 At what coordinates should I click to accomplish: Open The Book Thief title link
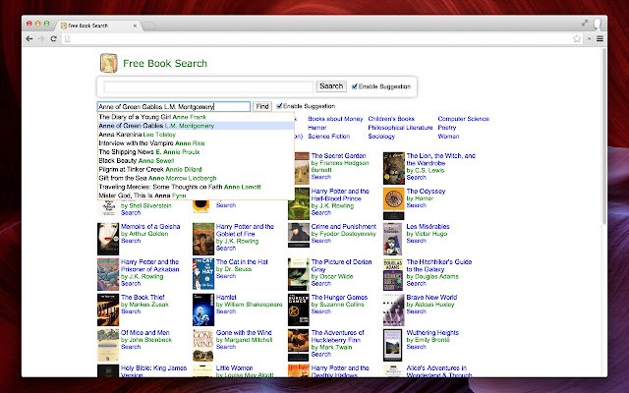point(143,298)
